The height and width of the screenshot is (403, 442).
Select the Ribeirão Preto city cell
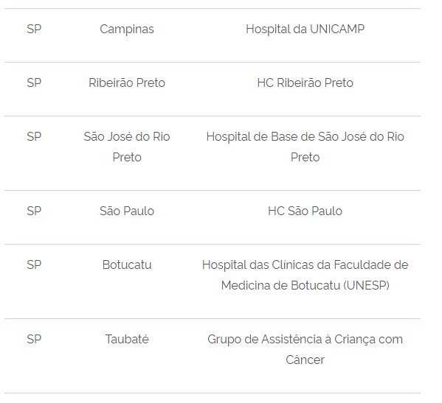(127, 83)
